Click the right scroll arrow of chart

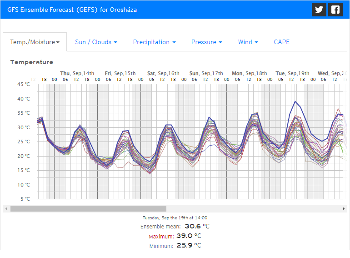(x=344, y=208)
